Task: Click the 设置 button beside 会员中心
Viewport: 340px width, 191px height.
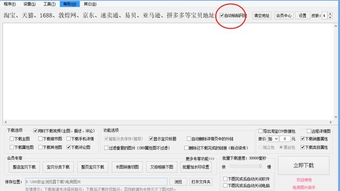Action: tap(302, 15)
